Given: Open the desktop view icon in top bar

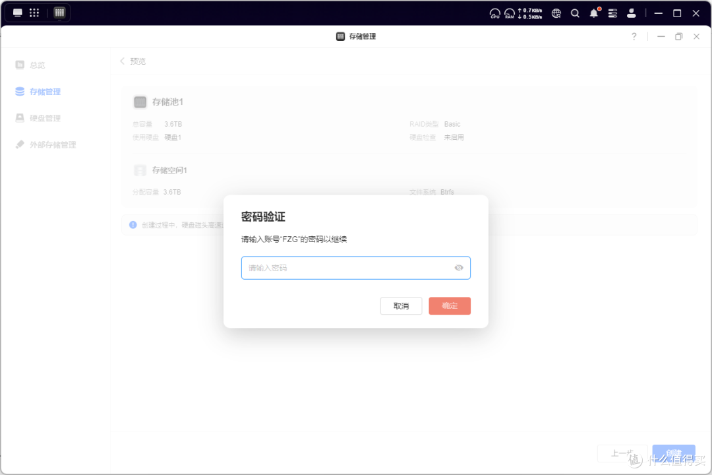Looking at the screenshot, I should pos(18,13).
